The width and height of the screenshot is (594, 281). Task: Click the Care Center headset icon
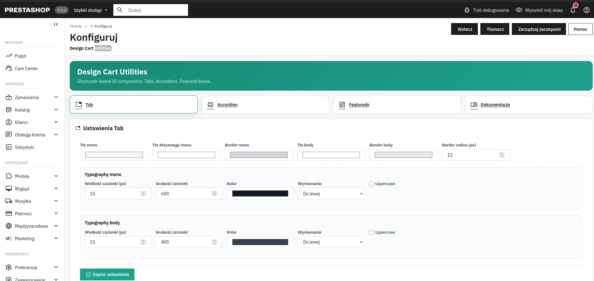tap(9, 69)
